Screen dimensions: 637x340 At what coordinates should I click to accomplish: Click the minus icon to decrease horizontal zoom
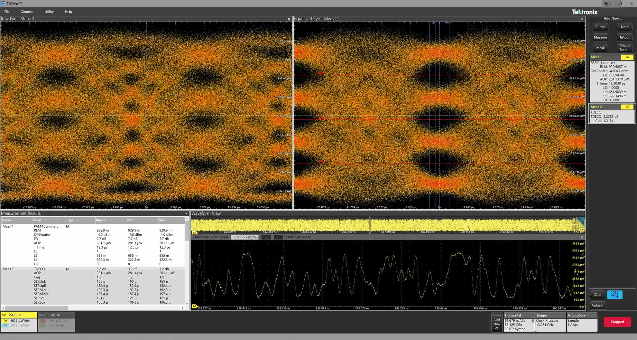click(x=278, y=237)
